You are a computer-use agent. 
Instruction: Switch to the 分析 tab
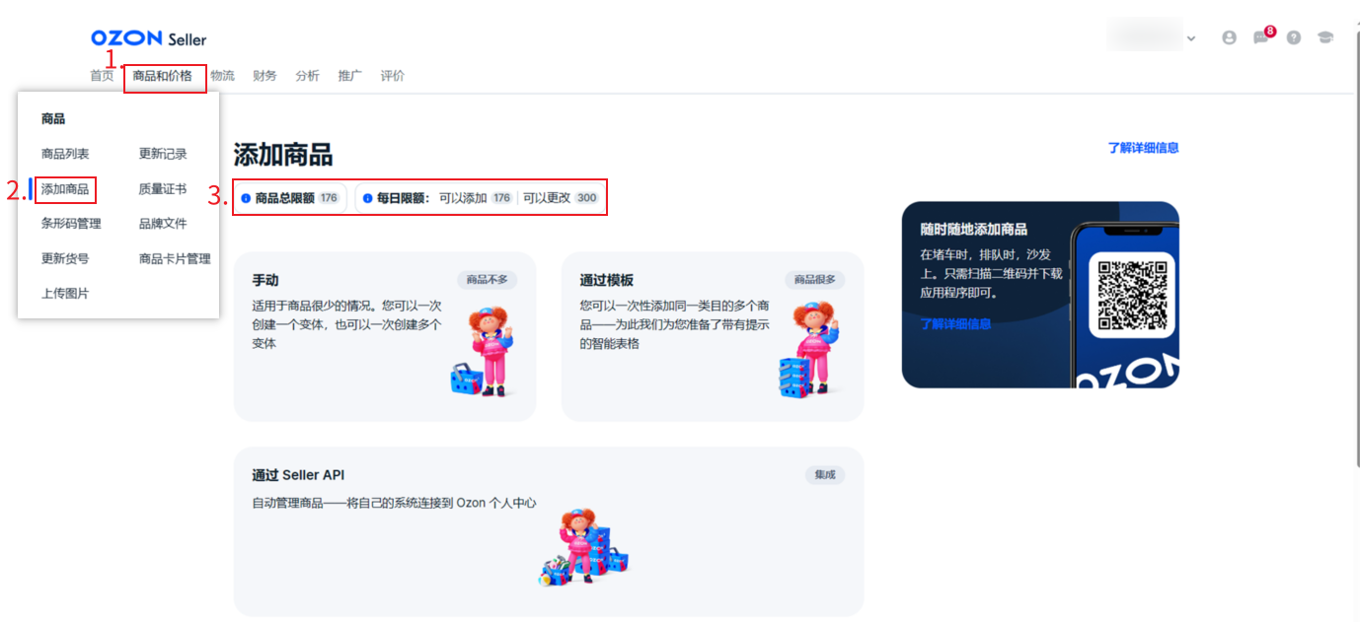point(307,76)
